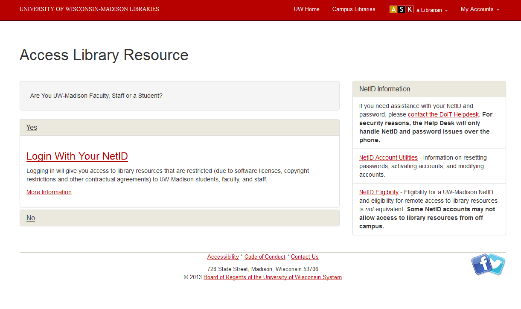Click Login With Your NetID link
521x309 pixels.
pyautogui.click(x=77, y=156)
